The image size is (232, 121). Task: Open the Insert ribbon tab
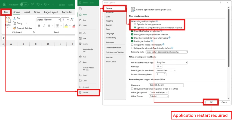click(27, 12)
